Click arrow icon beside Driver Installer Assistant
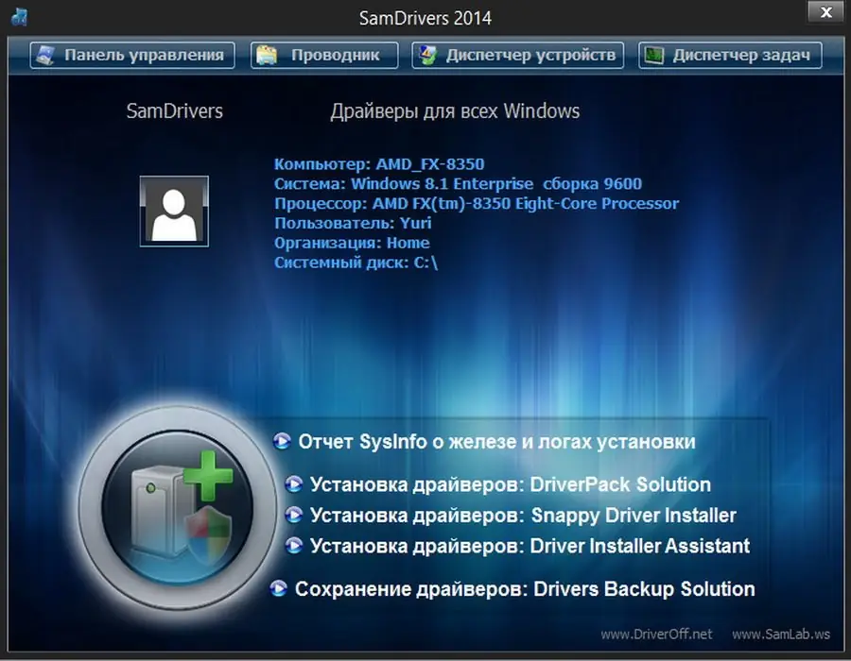Viewport: 851px width, 661px height. coord(294,545)
